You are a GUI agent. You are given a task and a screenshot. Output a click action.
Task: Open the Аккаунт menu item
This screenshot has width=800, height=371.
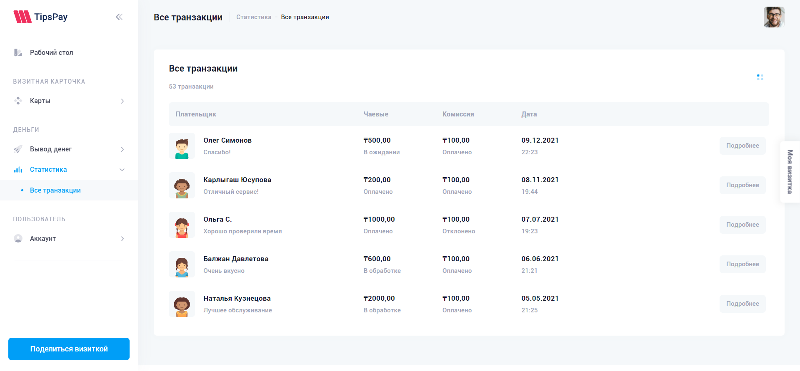(69, 238)
